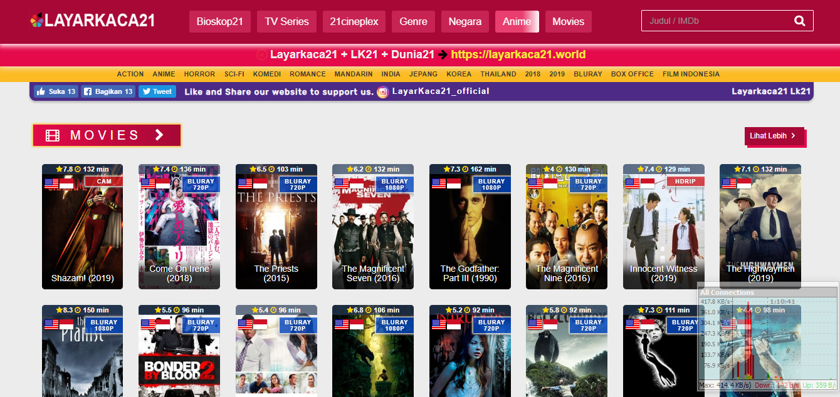
Task: Open the Movies menu item
Action: click(568, 21)
